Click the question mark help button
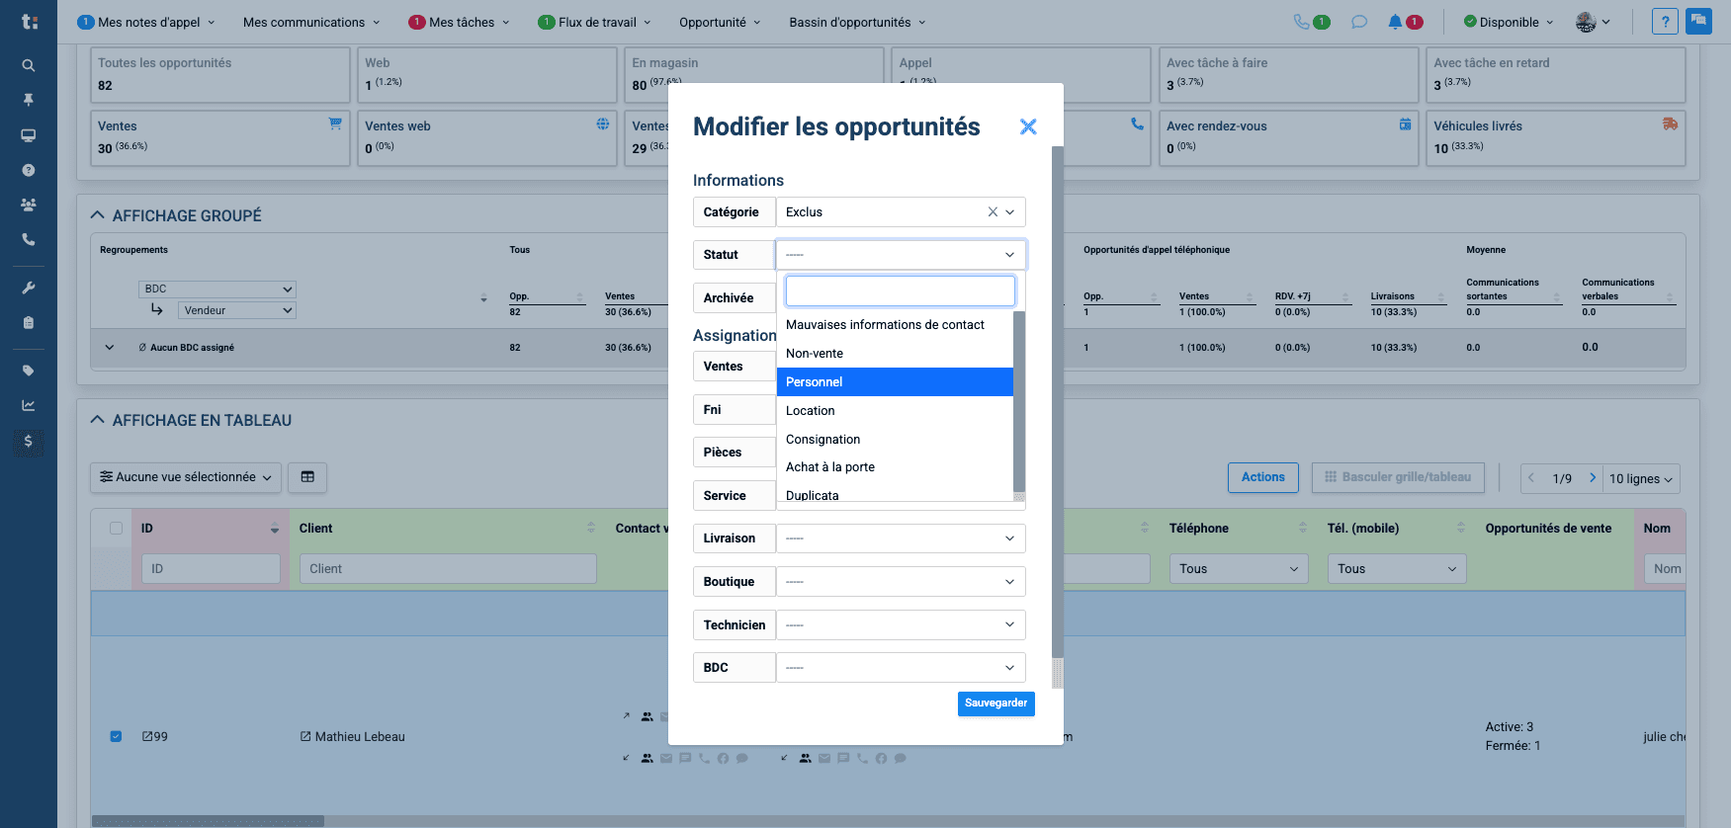1731x828 pixels. 1665,22
